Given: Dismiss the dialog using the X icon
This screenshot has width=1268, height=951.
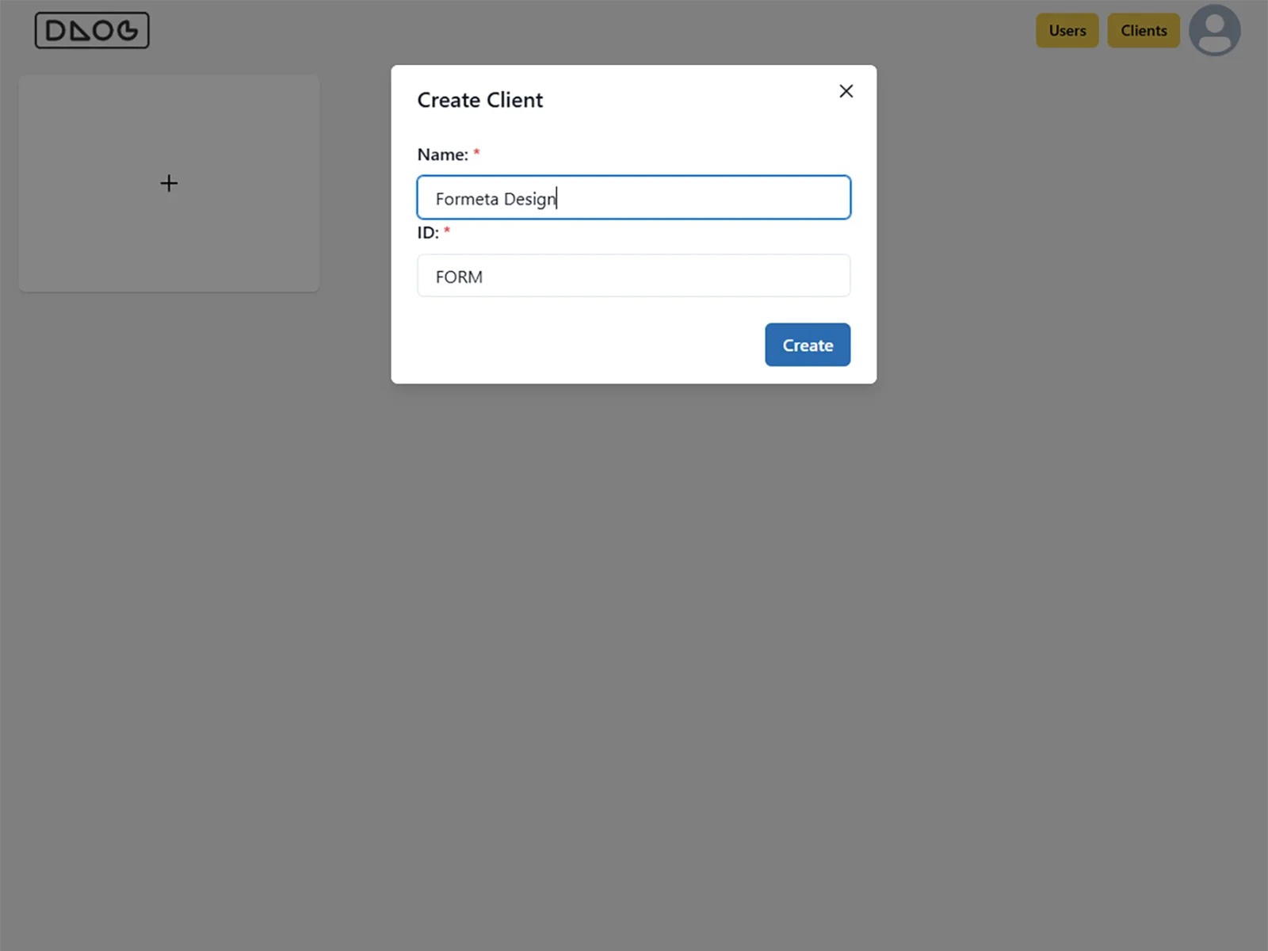Looking at the screenshot, I should pyautogui.click(x=846, y=91).
